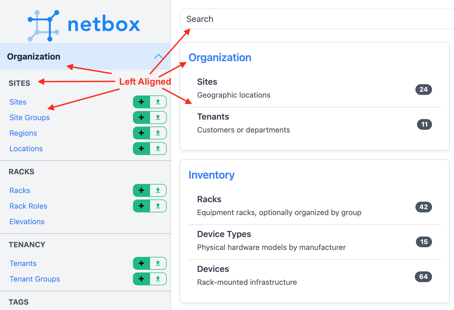Open Racks in the sidebar

coord(20,190)
